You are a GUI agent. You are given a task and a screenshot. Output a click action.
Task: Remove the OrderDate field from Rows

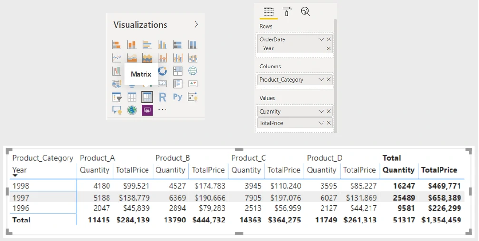pyautogui.click(x=329, y=39)
